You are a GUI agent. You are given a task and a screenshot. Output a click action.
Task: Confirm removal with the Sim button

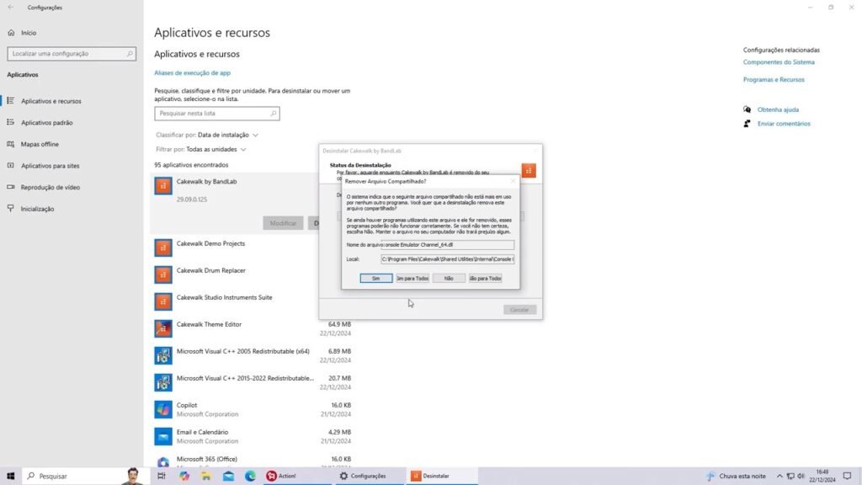pyautogui.click(x=376, y=278)
